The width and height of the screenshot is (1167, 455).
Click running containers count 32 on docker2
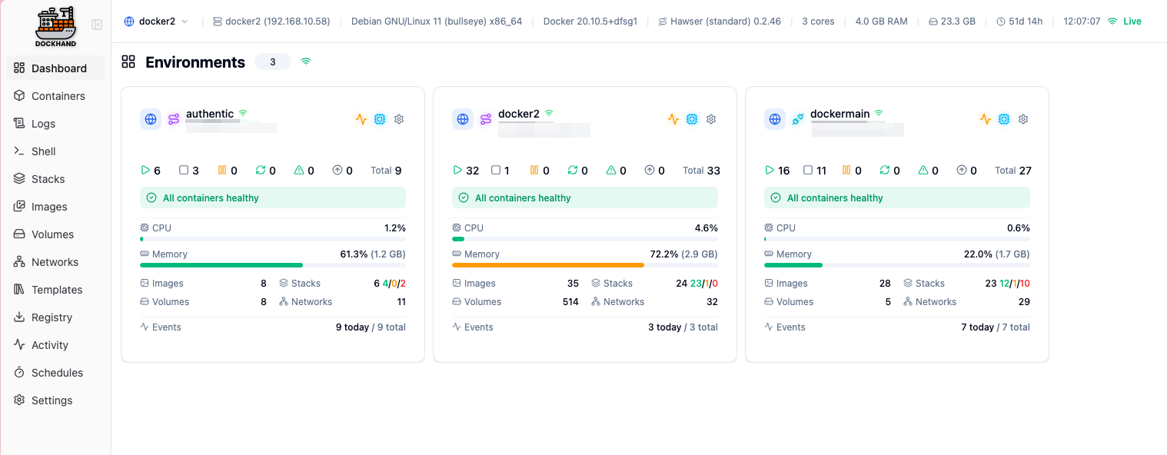[x=473, y=171]
